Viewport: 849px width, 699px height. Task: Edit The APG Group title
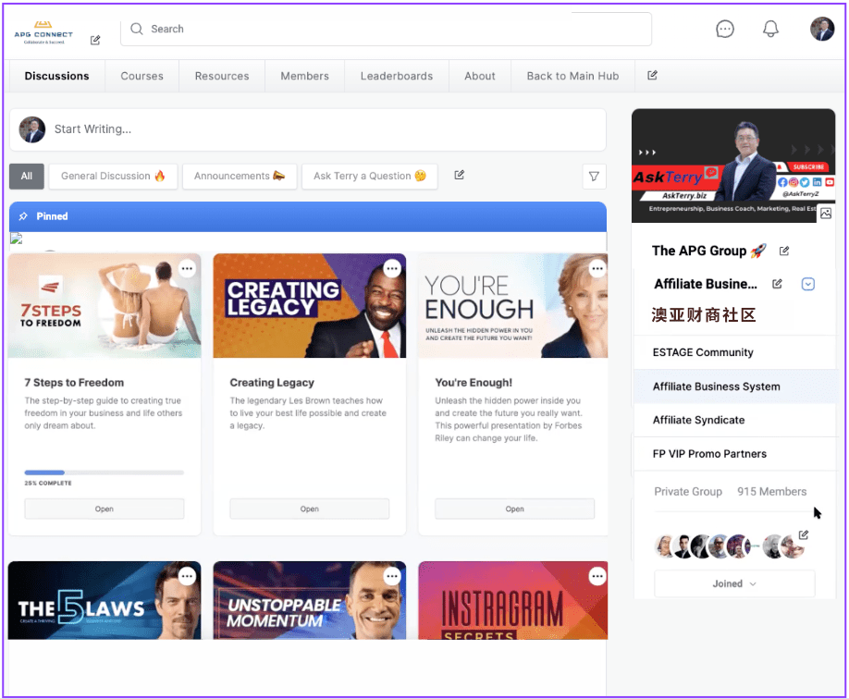coord(784,251)
